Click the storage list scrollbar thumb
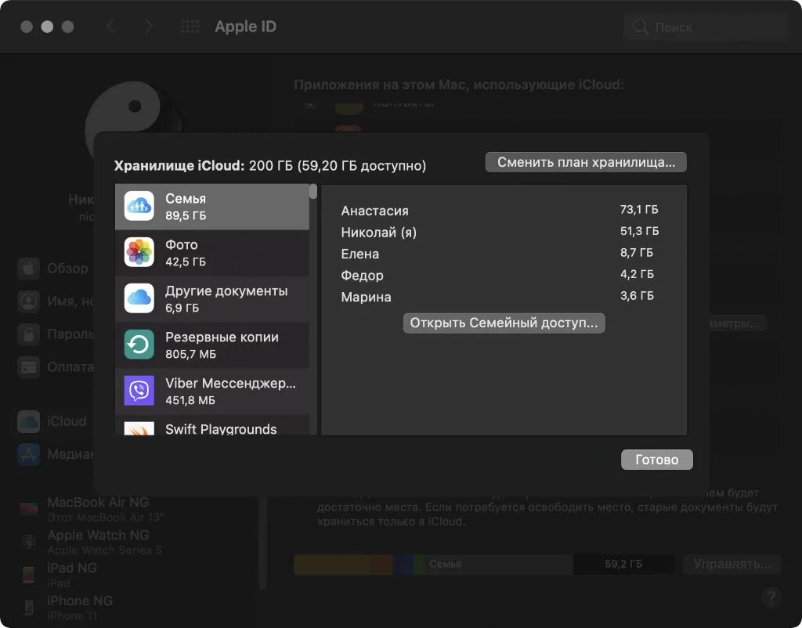Viewport: 802px width, 628px height. click(x=313, y=192)
